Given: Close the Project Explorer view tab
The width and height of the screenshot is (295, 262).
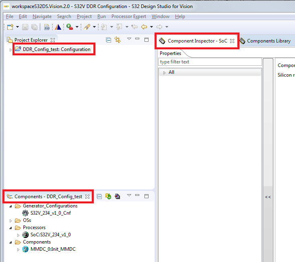Looking at the screenshot, I should (53, 40).
